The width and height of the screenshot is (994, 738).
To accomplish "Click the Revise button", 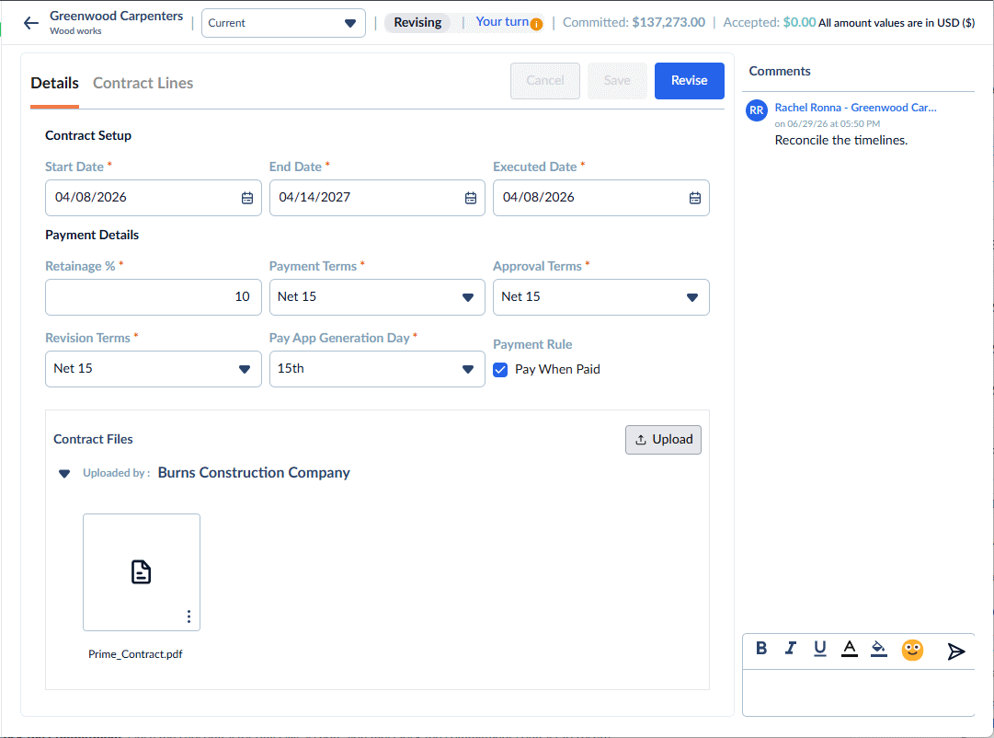I will (689, 81).
